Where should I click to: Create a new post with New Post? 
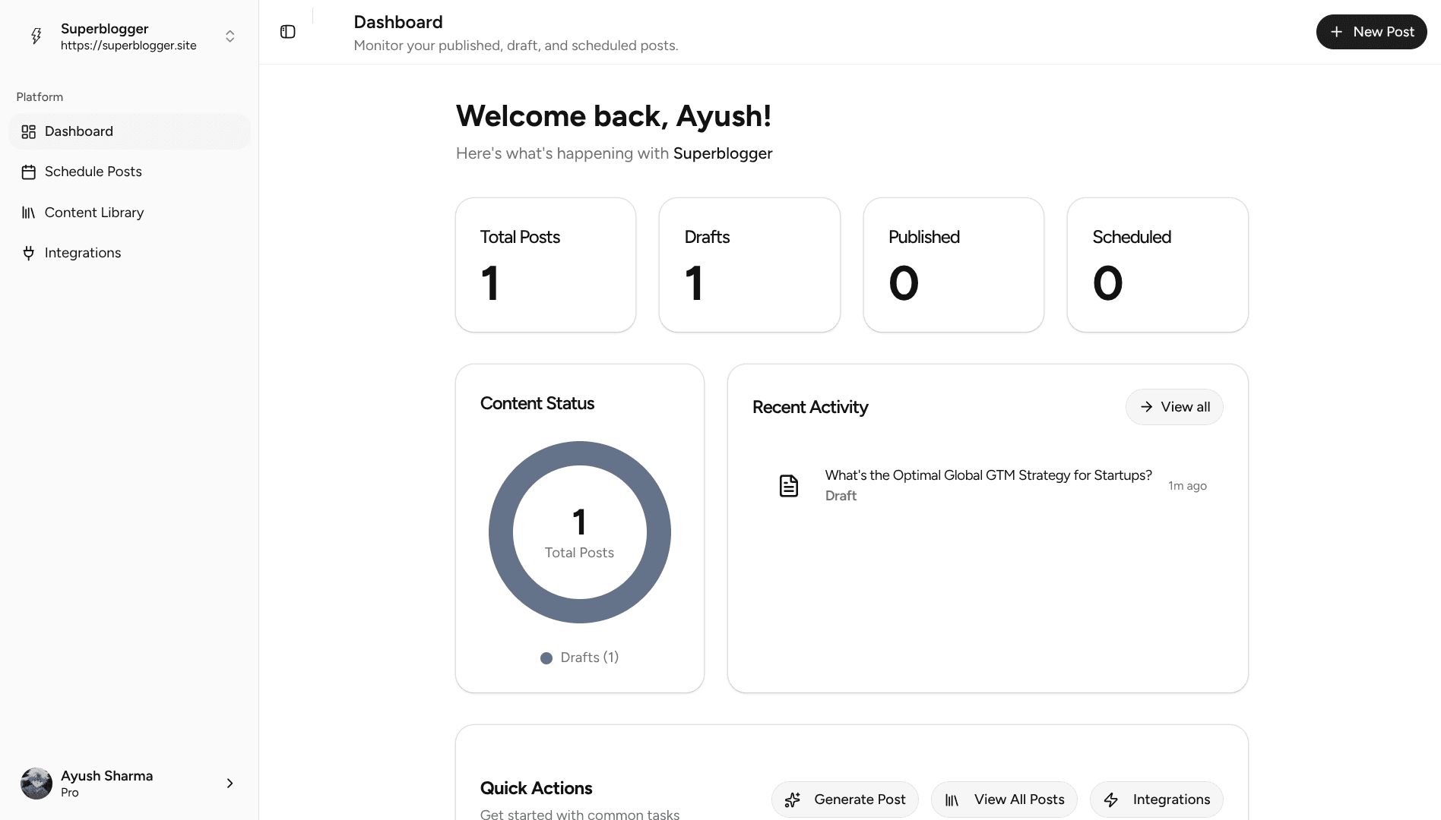click(1370, 32)
